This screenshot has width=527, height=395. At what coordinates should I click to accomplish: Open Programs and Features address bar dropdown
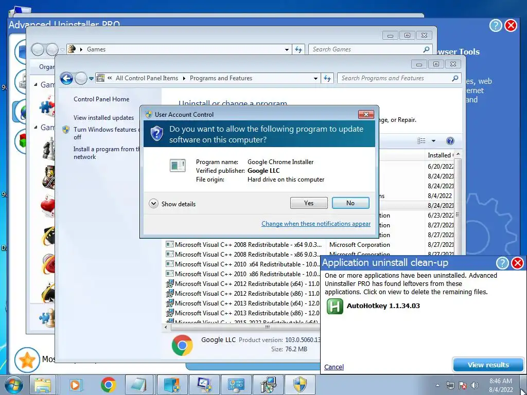pos(315,78)
